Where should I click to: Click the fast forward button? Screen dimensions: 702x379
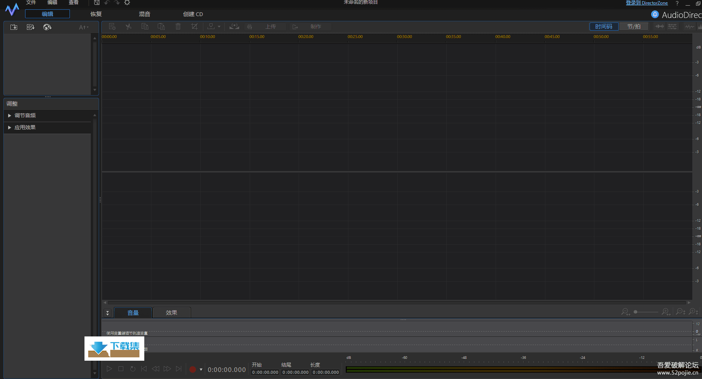tap(167, 369)
